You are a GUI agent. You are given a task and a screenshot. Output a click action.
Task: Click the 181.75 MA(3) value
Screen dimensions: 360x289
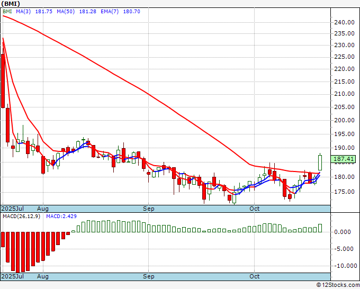tap(43, 12)
